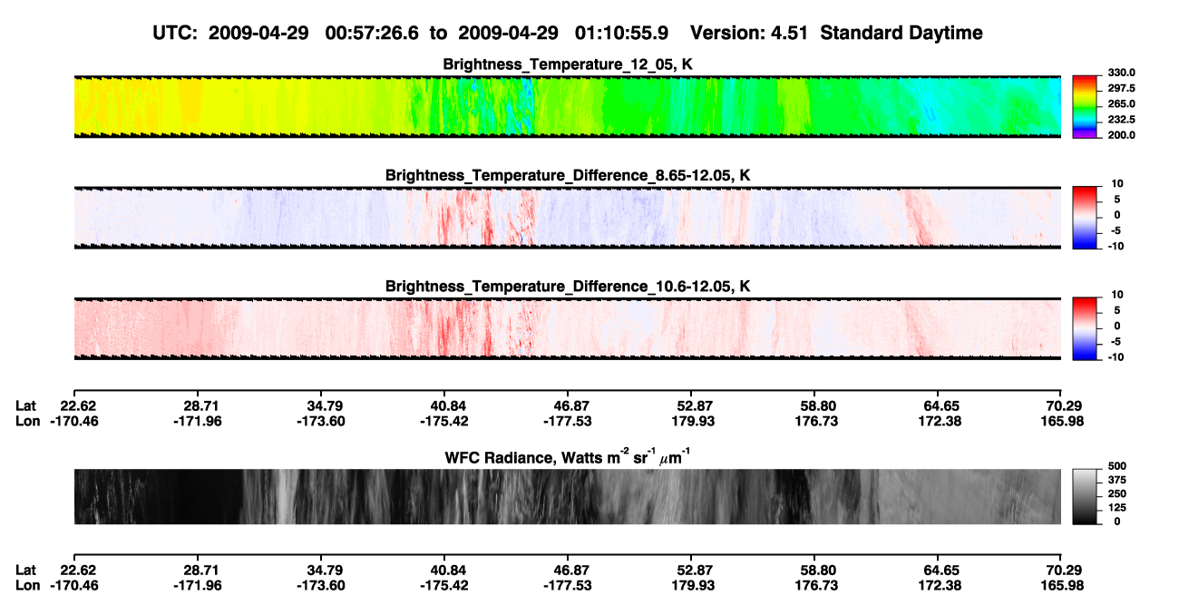The width and height of the screenshot is (1179, 605).
Task: Click latitude 28.71 beneath the WFC Radiance image
Action: pos(197,570)
